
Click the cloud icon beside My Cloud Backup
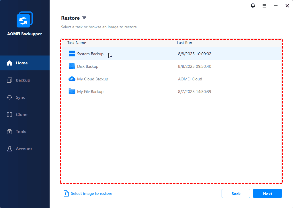pyautogui.click(x=72, y=79)
